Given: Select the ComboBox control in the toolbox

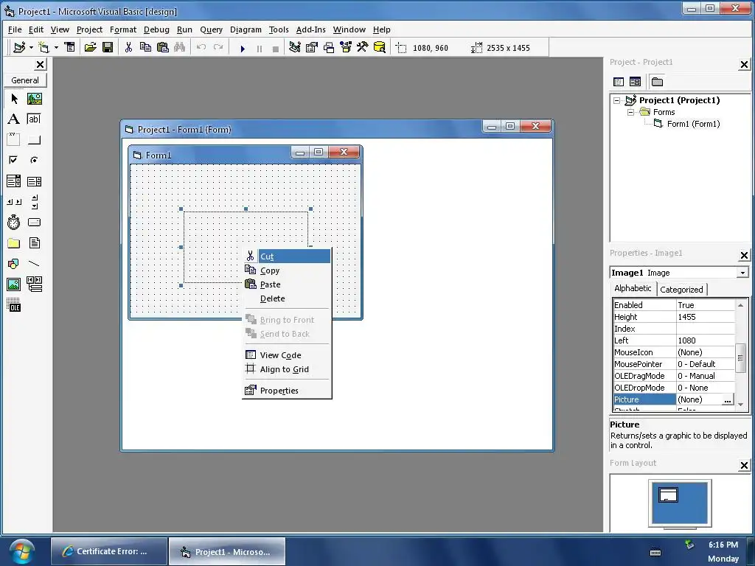Looking at the screenshot, I should click(x=14, y=181).
